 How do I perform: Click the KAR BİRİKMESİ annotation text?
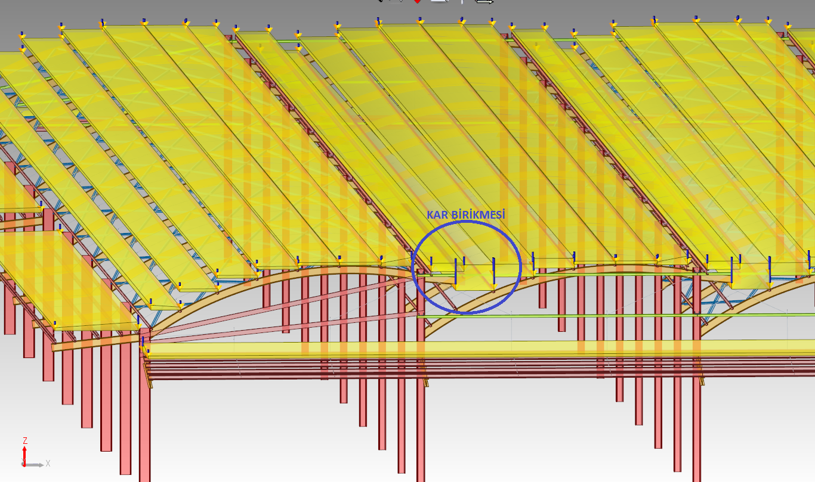465,214
